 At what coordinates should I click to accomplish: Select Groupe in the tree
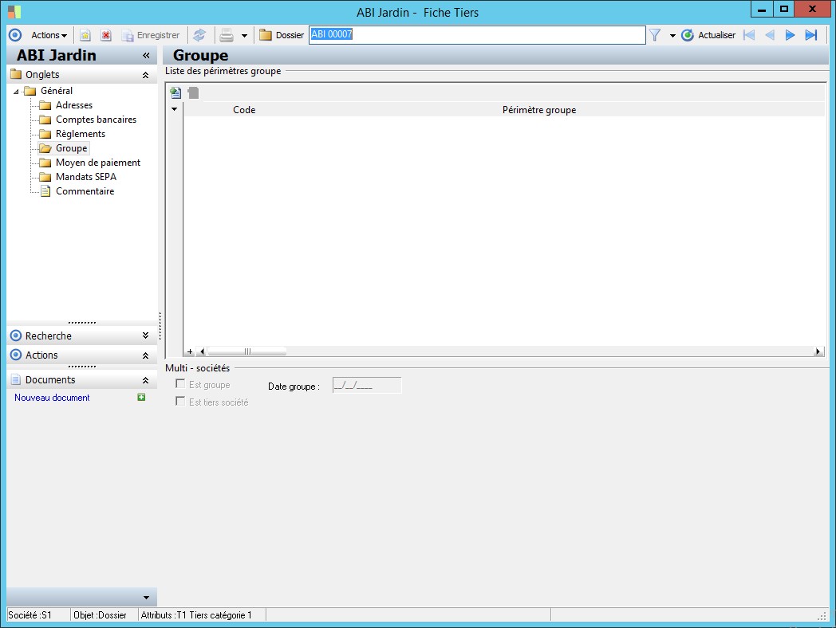[72, 148]
